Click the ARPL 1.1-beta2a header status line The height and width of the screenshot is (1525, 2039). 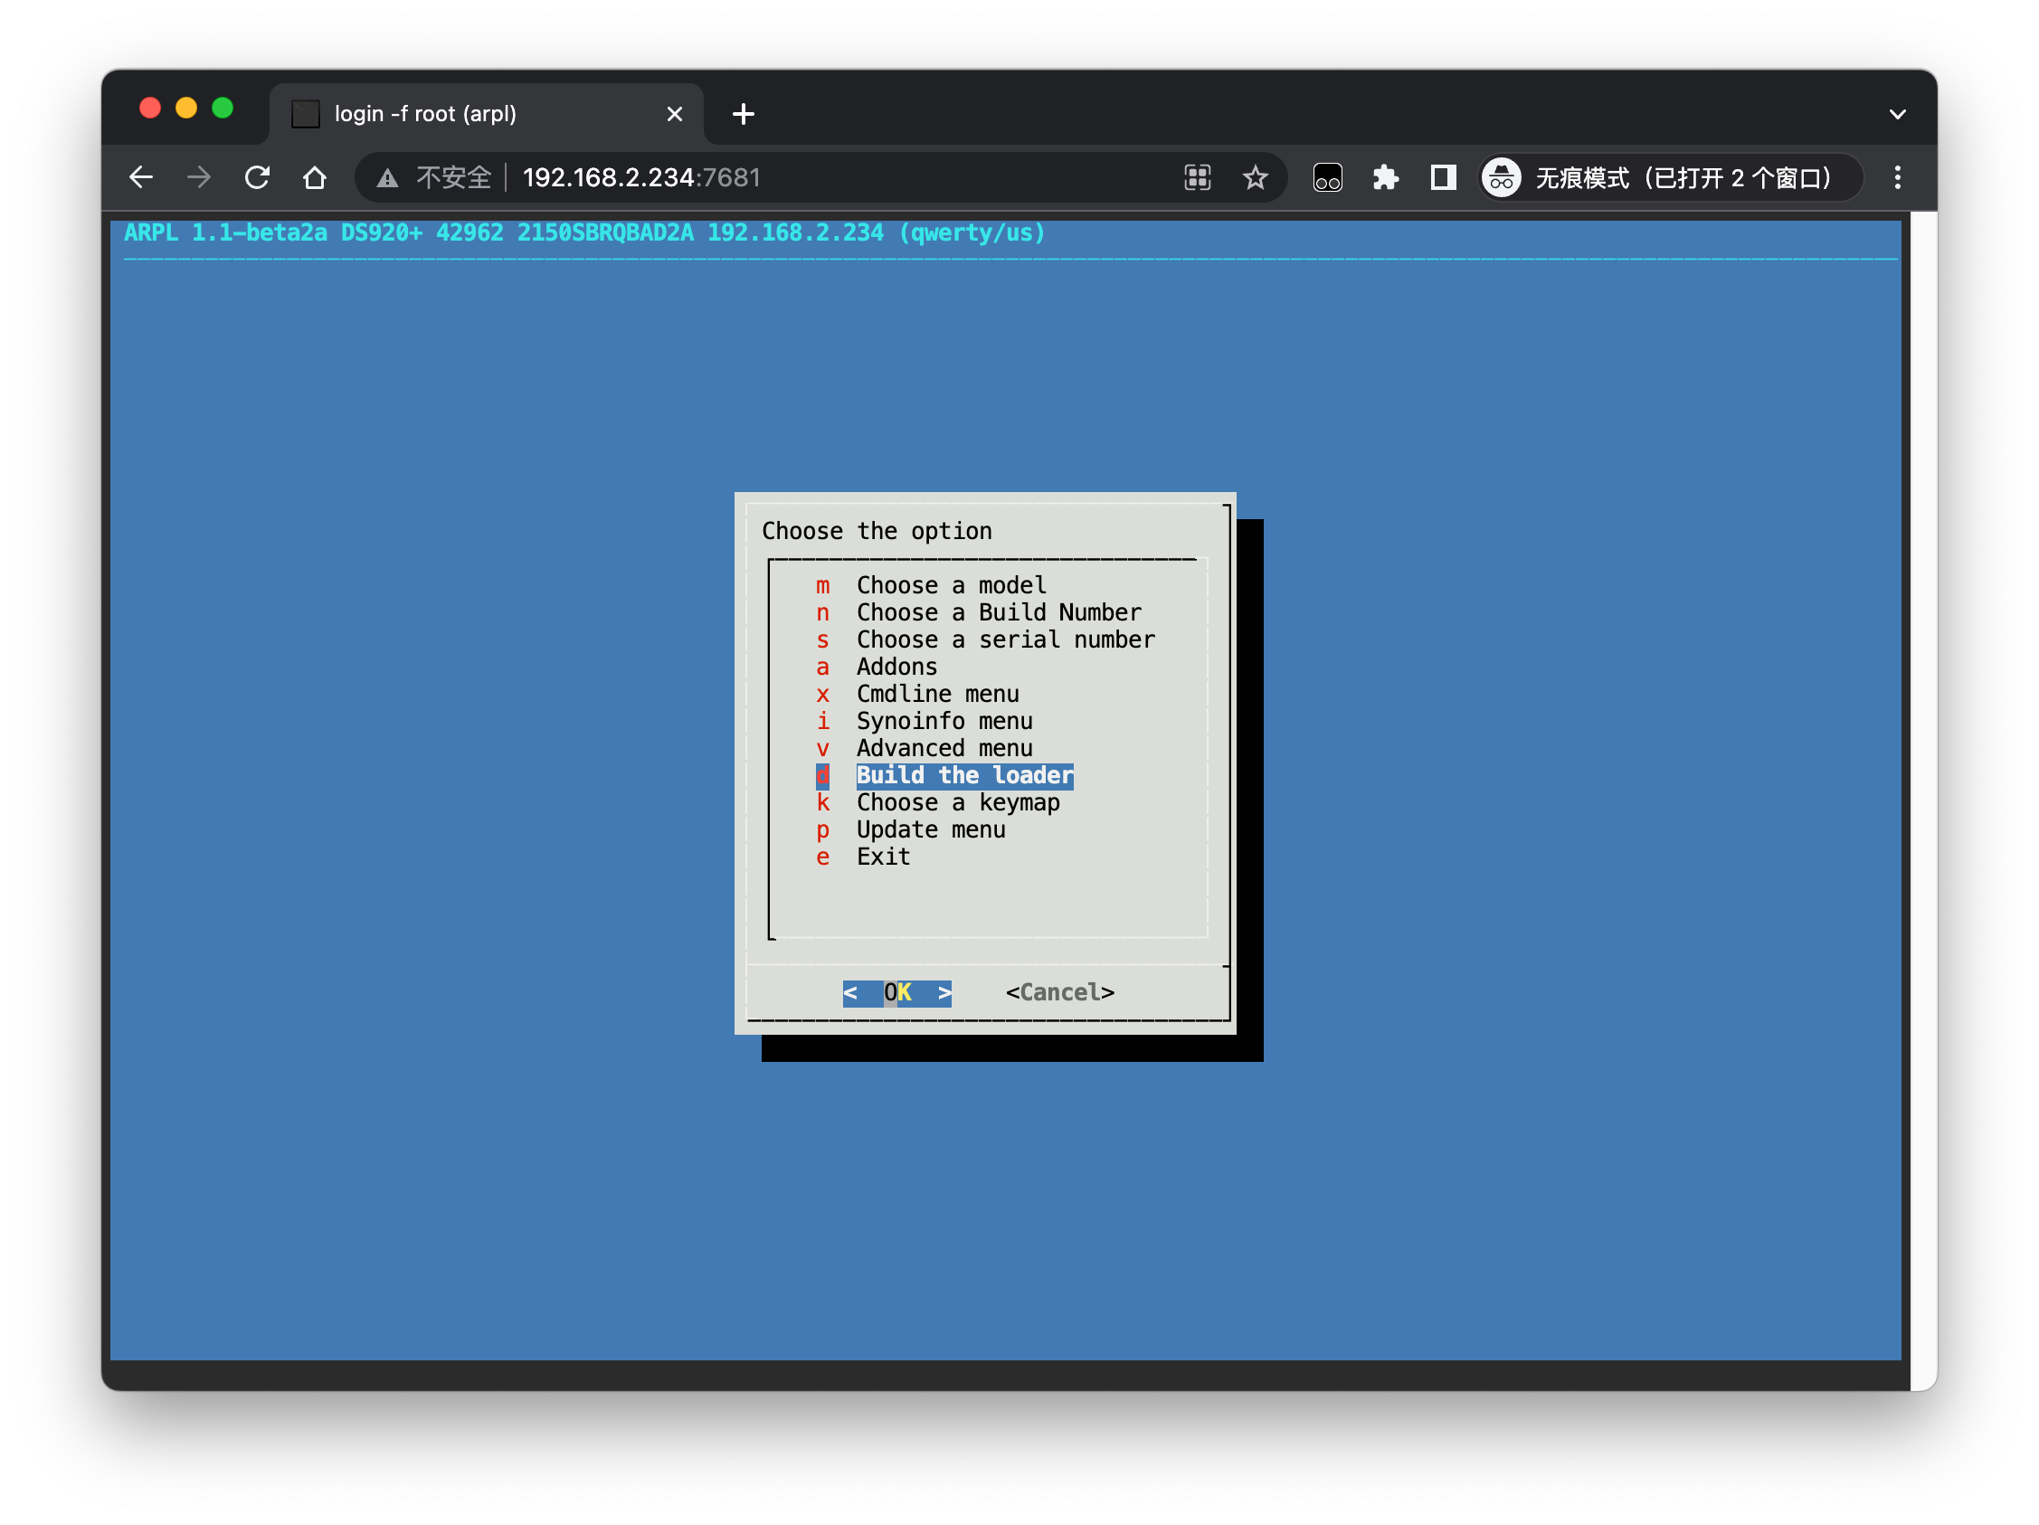[x=584, y=232]
